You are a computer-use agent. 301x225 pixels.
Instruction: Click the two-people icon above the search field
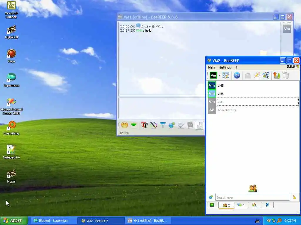click(252, 188)
